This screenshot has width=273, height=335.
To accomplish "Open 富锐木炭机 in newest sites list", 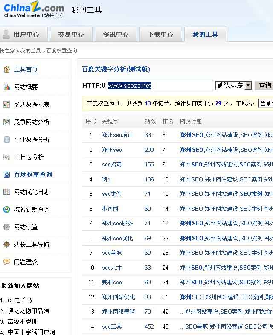I will click(x=22, y=321).
